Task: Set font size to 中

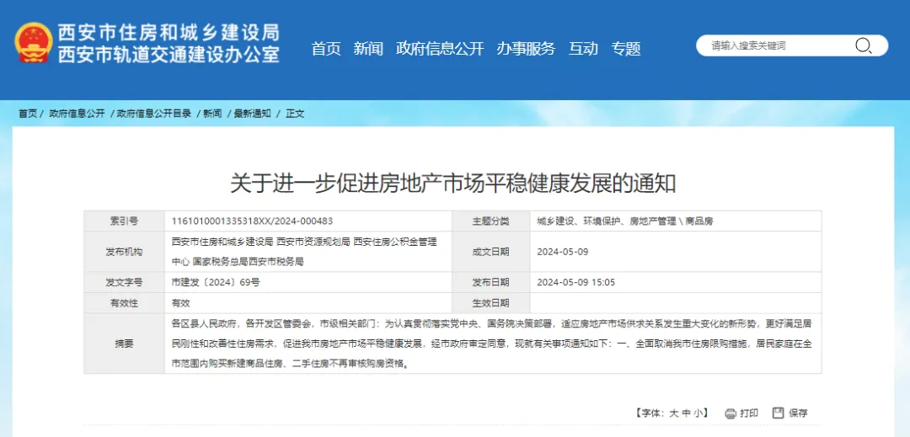Action: [687, 413]
